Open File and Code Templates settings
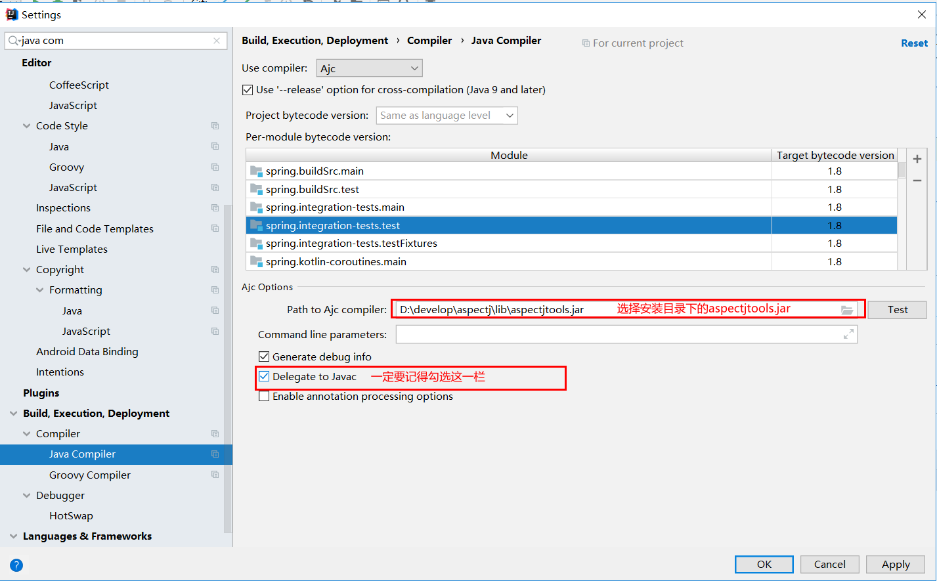 (x=95, y=228)
